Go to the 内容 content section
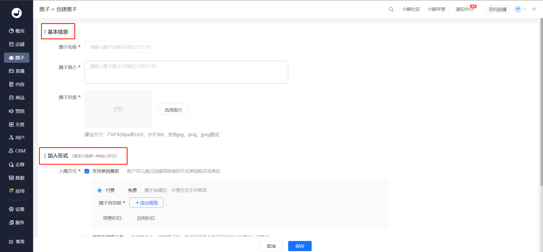This screenshot has width=543, height=252. (17, 84)
